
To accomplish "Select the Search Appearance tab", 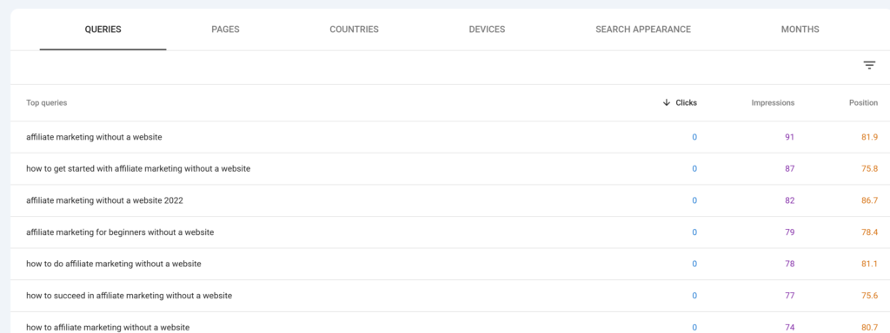I will 643,29.
